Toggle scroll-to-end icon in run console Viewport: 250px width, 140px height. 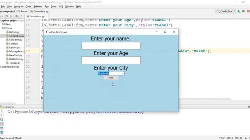pos(2,124)
